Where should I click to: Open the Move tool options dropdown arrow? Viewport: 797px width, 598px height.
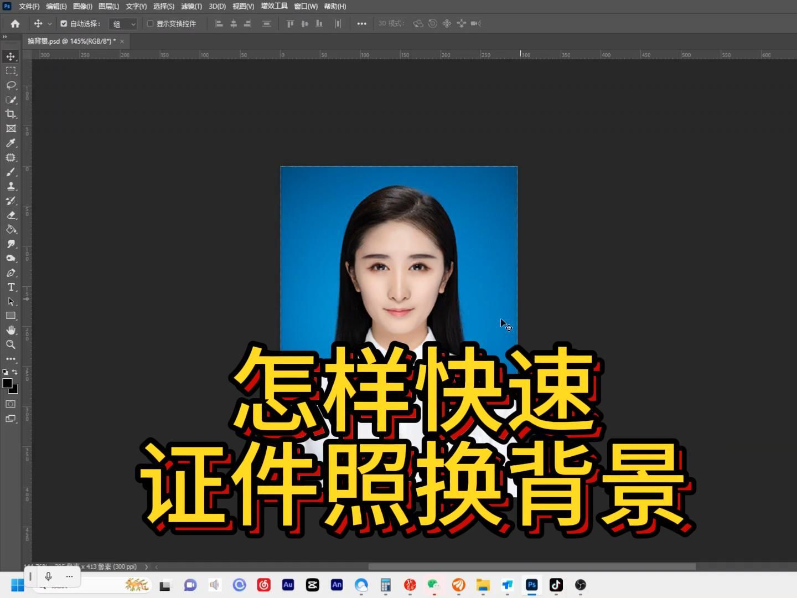coord(50,23)
